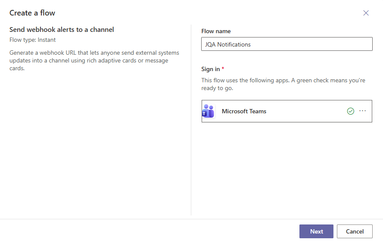The image size is (383, 243).
Task: Click the 'Flow type: Instant' text
Action: pyautogui.click(x=33, y=40)
